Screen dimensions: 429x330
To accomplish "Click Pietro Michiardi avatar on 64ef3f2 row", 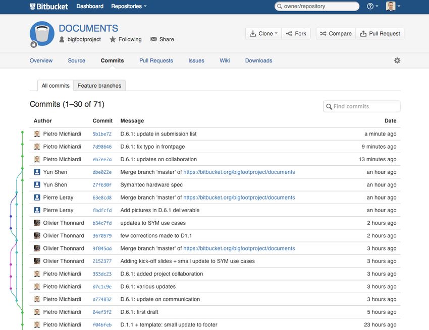I will click(x=37, y=312).
